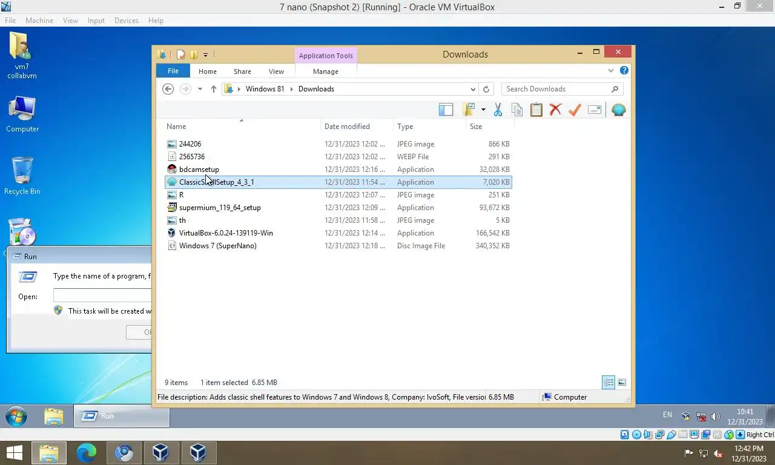Sort files by the Type column header
This screenshot has height=465, width=775.
(429, 127)
